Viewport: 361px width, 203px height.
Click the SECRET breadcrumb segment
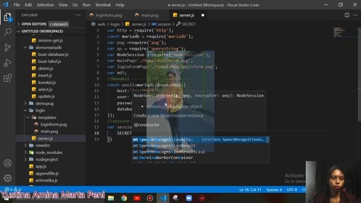(x=188, y=24)
